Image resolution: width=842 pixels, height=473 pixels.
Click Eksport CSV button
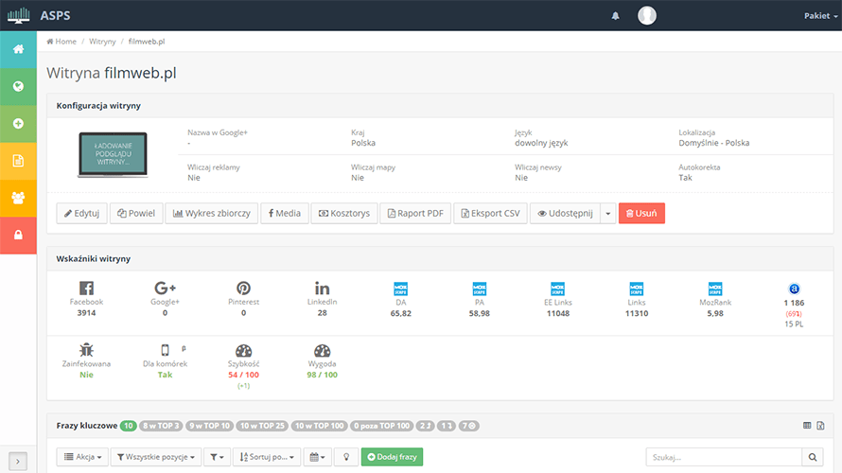490,213
